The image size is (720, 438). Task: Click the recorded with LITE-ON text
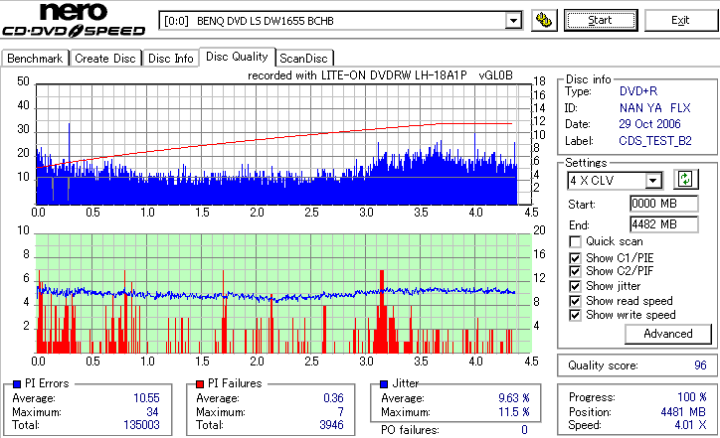click(x=380, y=75)
